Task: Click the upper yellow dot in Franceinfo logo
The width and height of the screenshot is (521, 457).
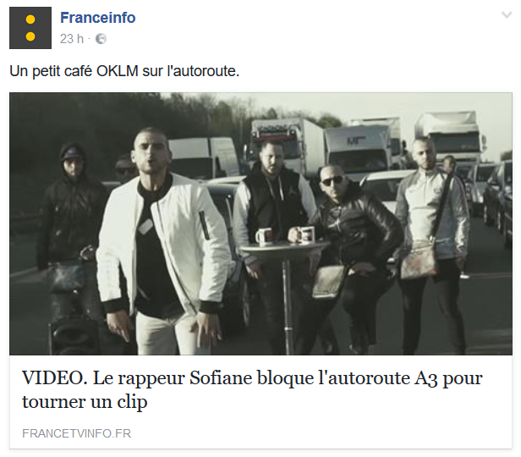Action: tap(30, 19)
